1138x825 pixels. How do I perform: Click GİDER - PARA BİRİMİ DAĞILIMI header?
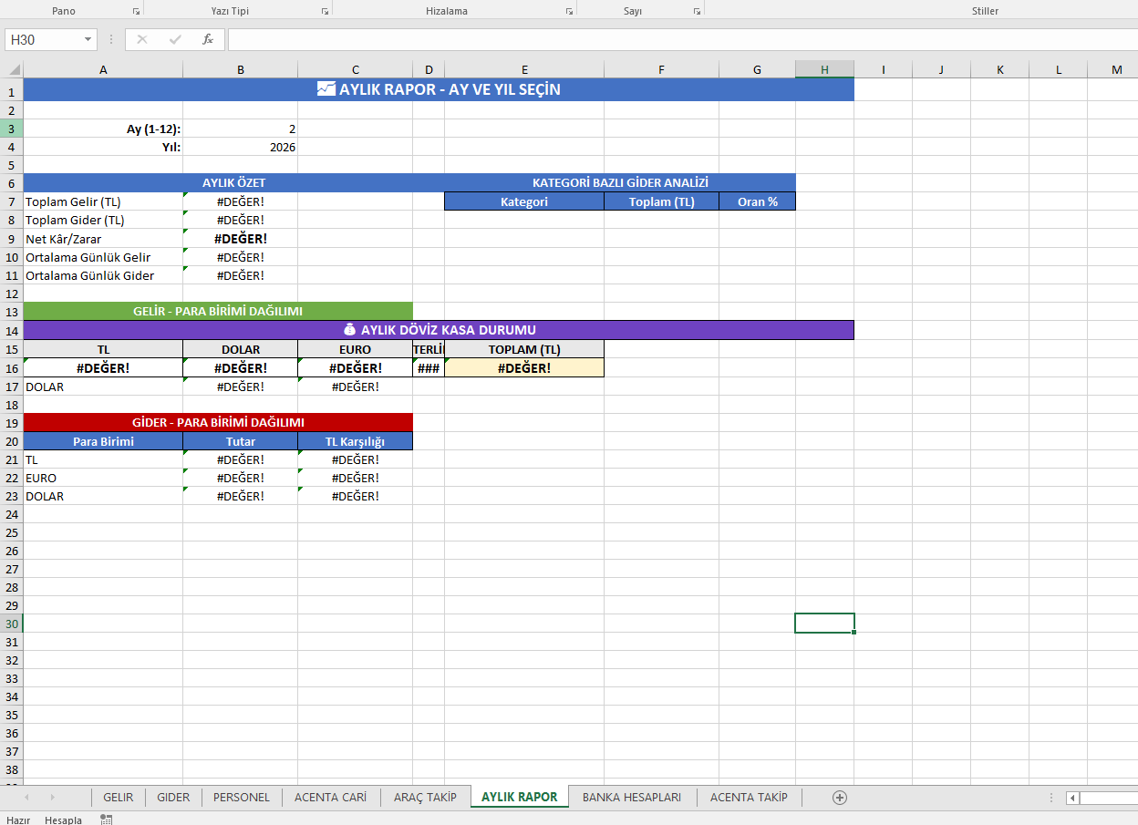[x=218, y=423]
